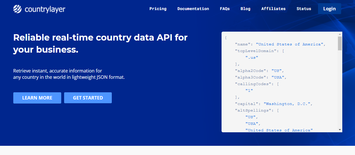The height and width of the screenshot is (155, 355).
Task: Click the JSON panel scrollbar thumb
Action: pos(340,43)
